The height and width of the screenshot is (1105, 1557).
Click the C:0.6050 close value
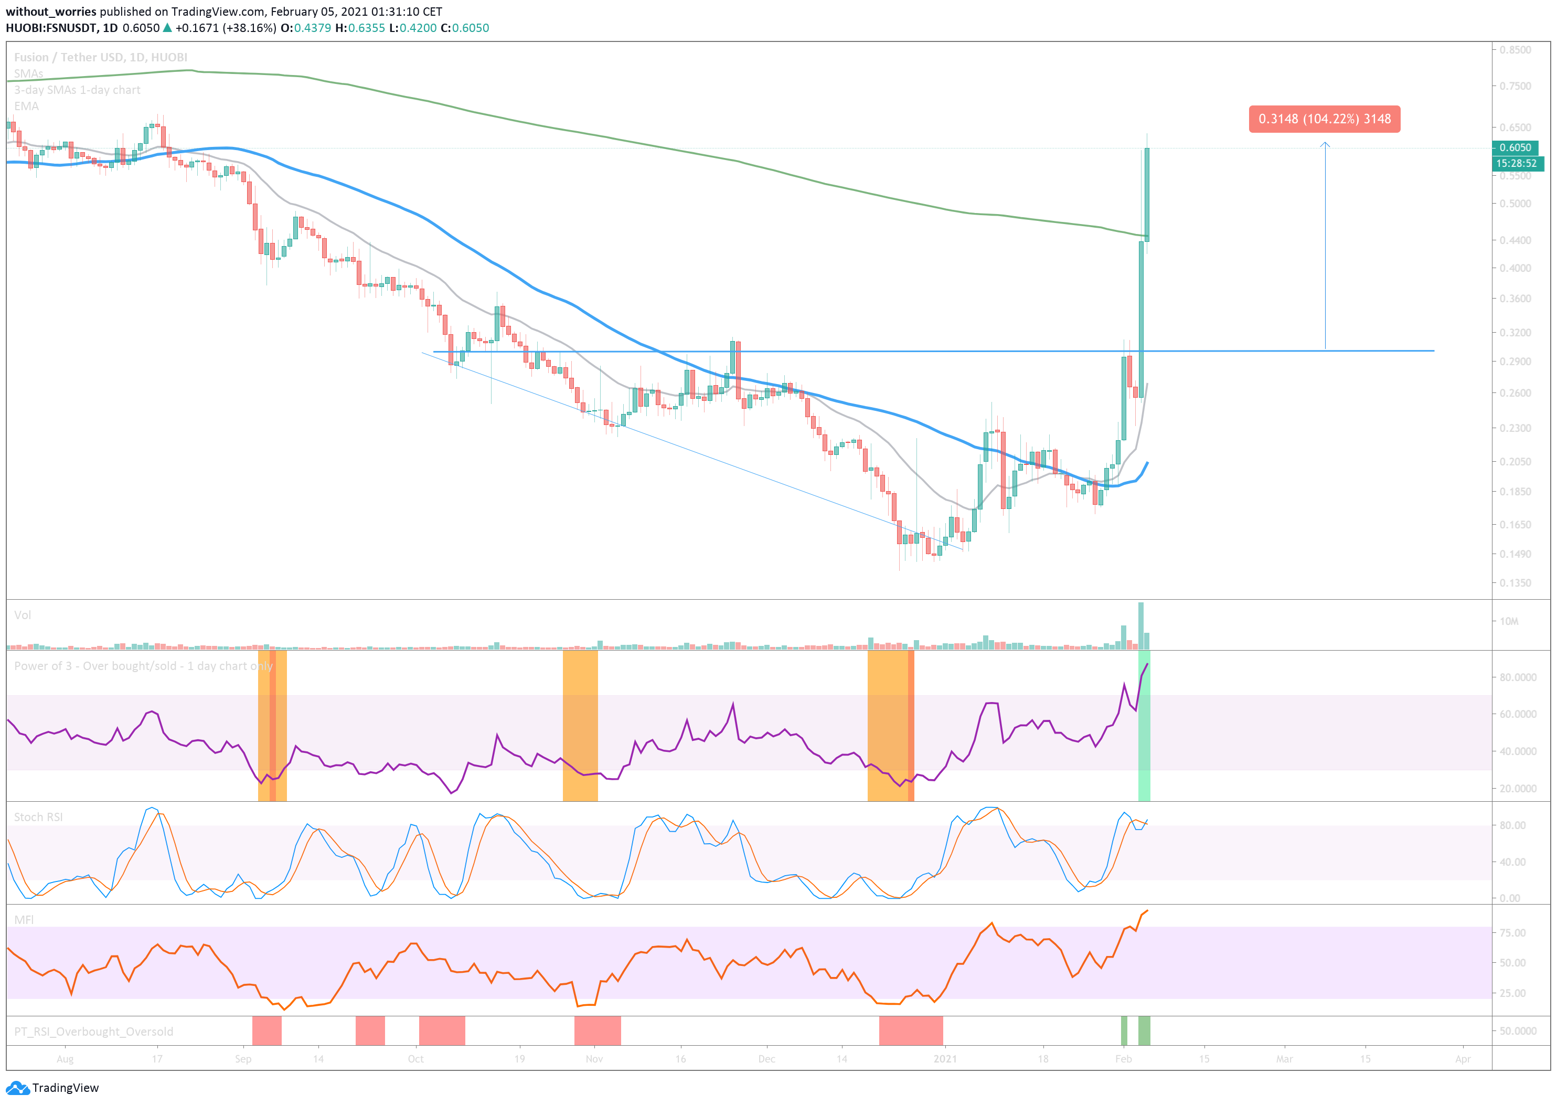coord(465,28)
